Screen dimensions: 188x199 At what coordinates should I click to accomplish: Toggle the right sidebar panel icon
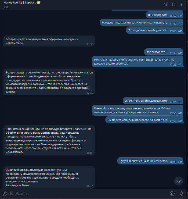[174, 5]
